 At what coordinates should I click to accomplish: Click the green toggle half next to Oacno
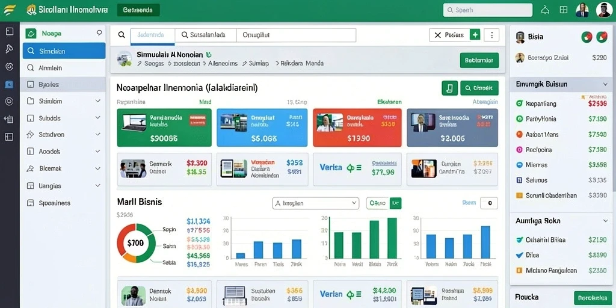coord(396,203)
